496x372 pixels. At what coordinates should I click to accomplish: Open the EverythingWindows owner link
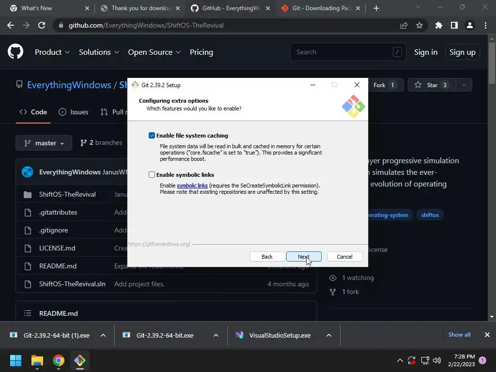tap(69, 85)
